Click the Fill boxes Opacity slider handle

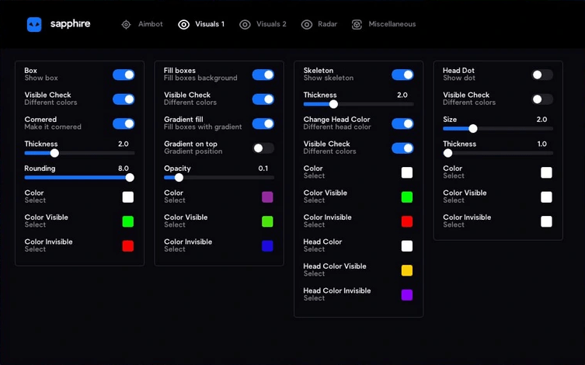point(179,178)
